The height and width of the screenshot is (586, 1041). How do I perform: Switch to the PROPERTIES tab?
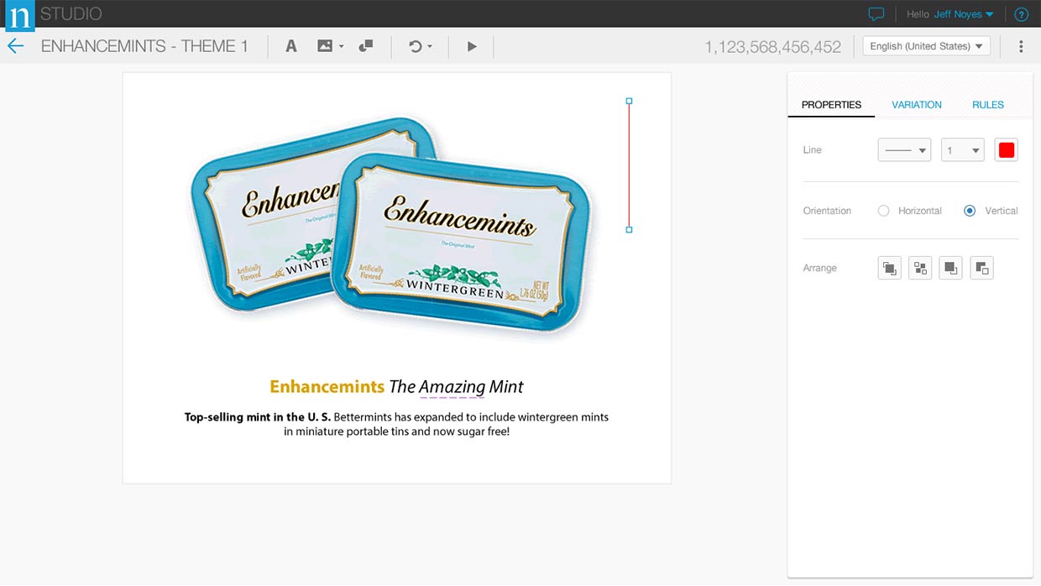click(831, 105)
